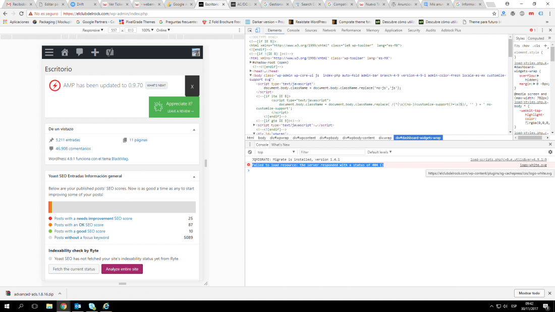This screenshot has width=555, height=312.
Task: Dismiss the AMP update notice
Action: (x=192, y=86)
